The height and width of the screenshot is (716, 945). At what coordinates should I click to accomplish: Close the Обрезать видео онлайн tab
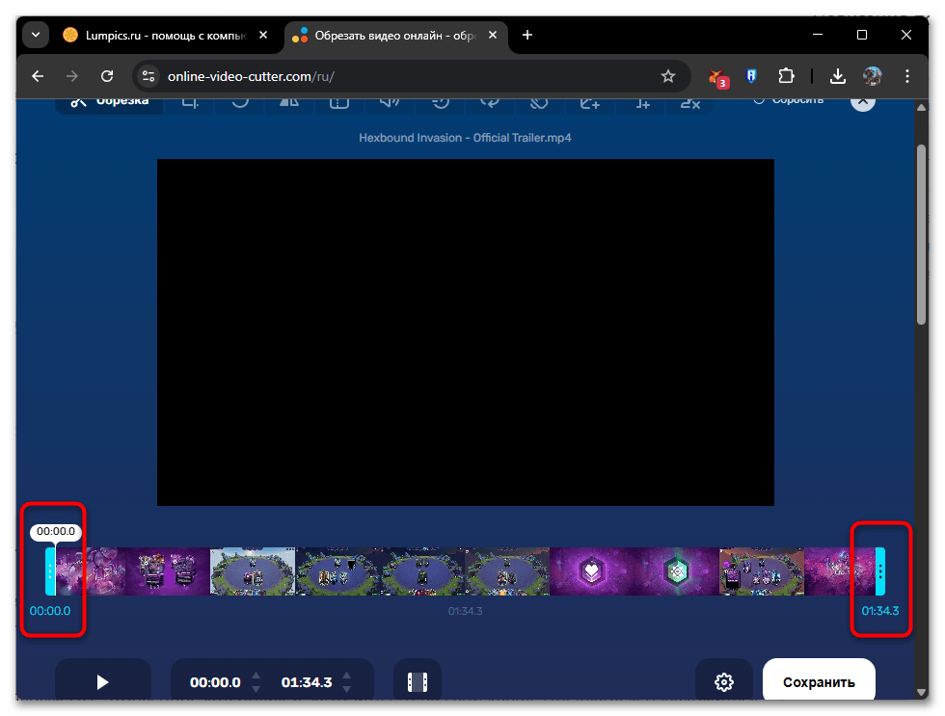[x=493, y=35]
